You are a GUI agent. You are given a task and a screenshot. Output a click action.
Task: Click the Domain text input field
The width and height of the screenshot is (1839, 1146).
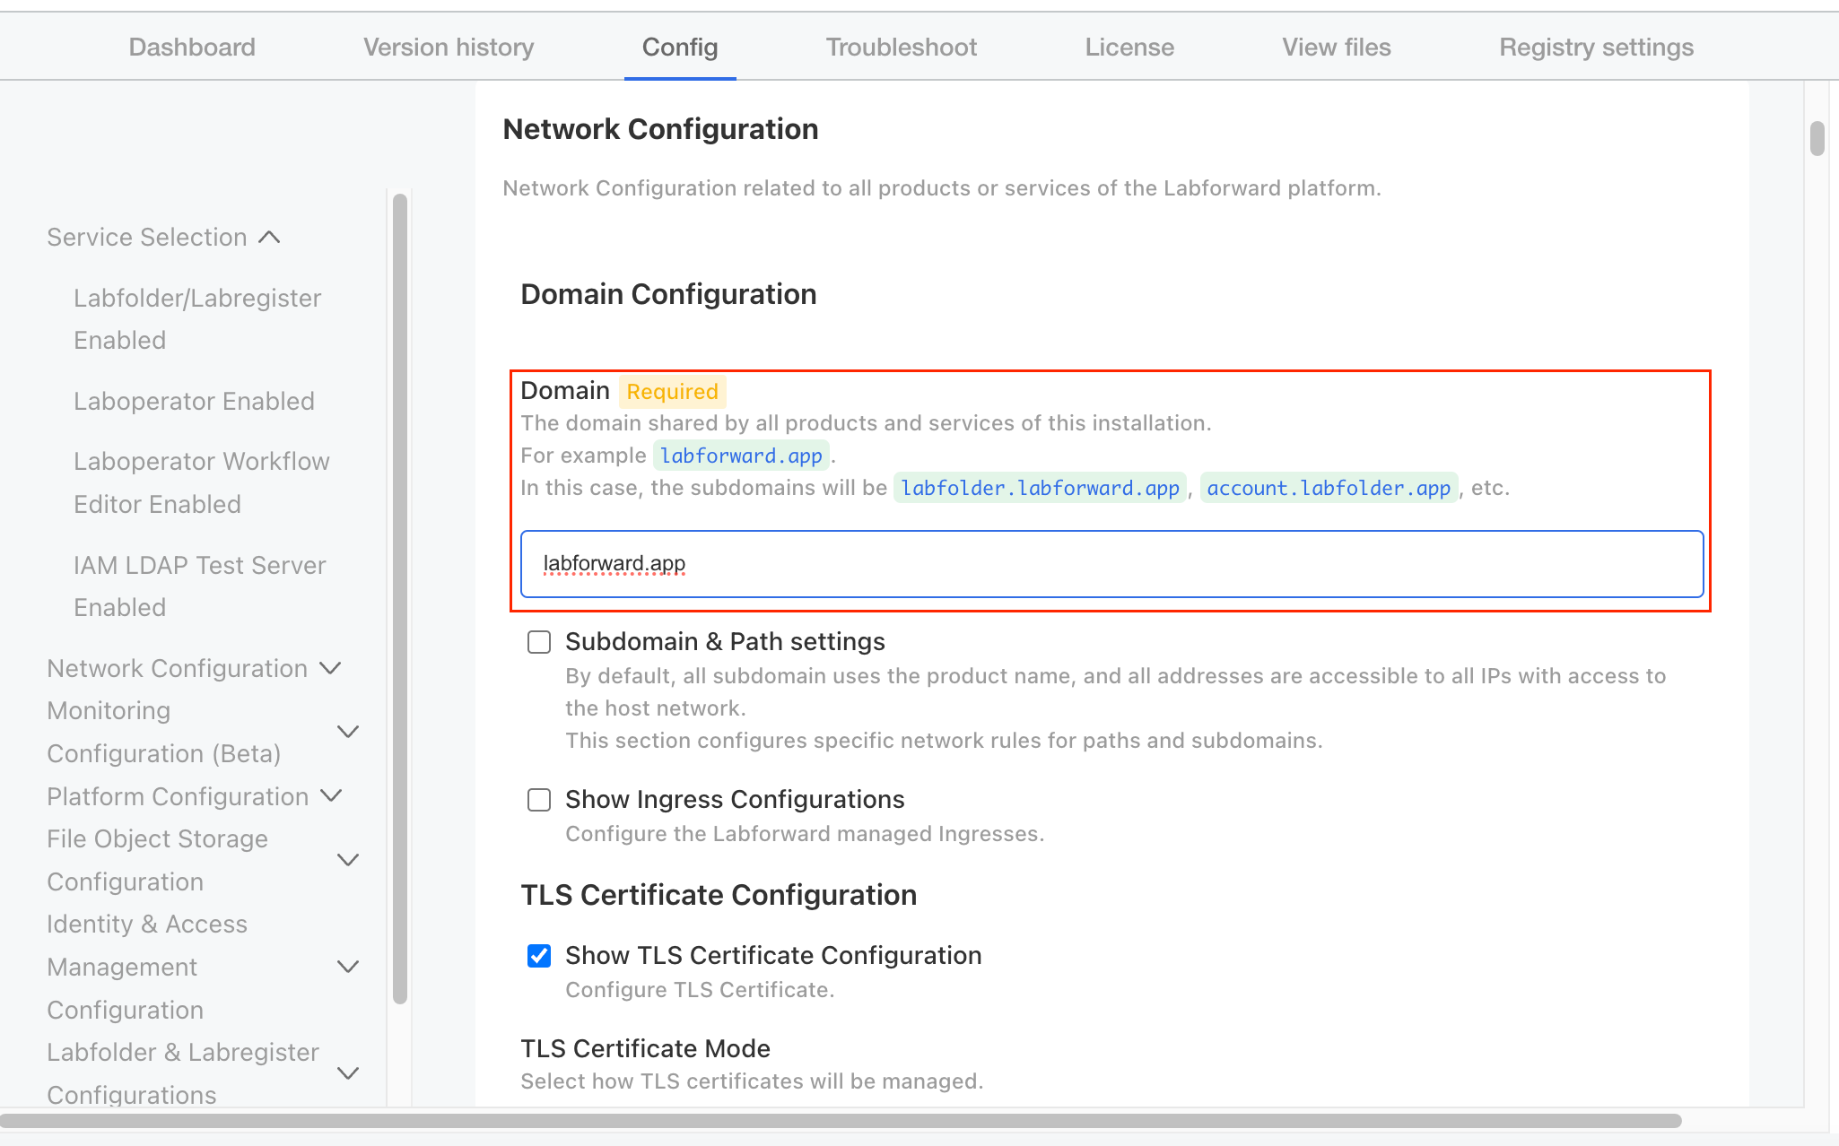click(1111, 564)
